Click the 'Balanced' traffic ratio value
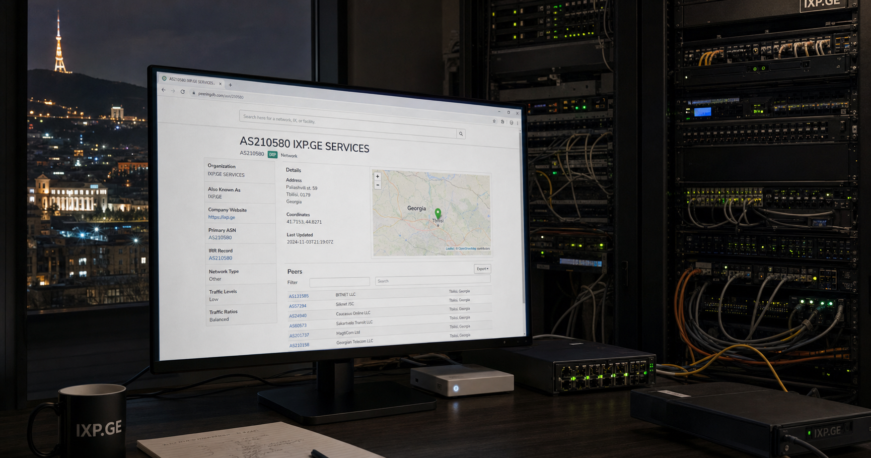The image size is (871, 458). click(x=219, y=319)
